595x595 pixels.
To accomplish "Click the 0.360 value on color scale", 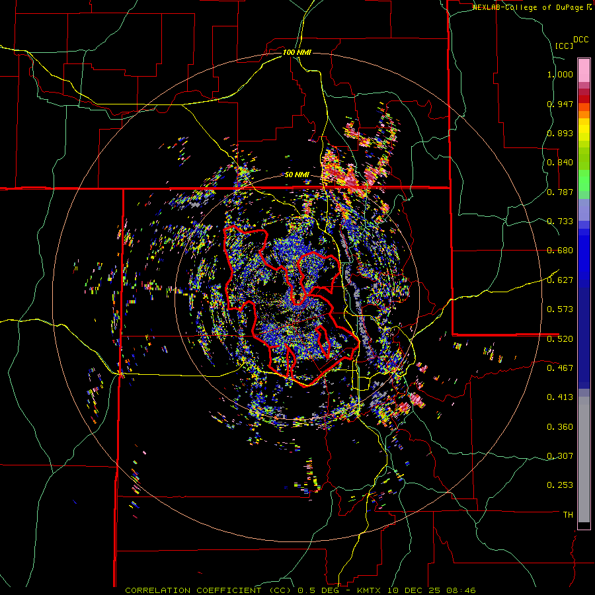I will click(560, 427).
